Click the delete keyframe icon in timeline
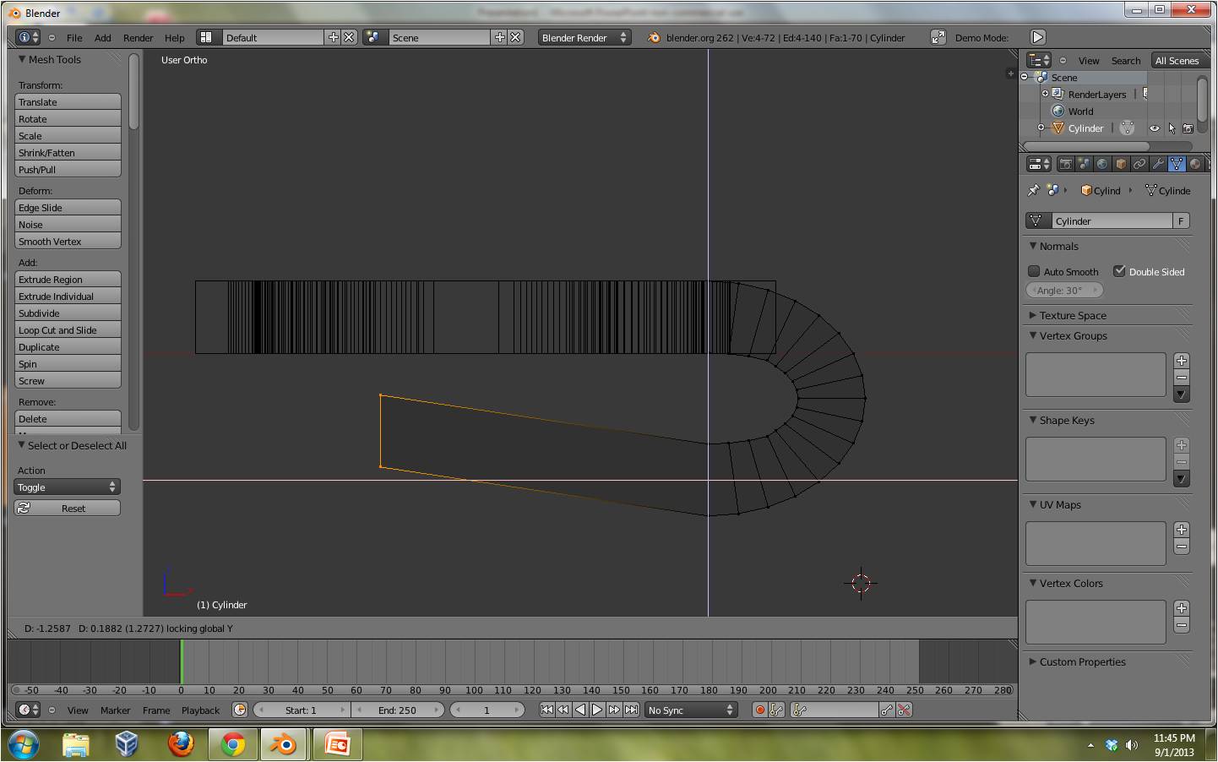This screenshot has width=1218, height=762. coord(904,710)
